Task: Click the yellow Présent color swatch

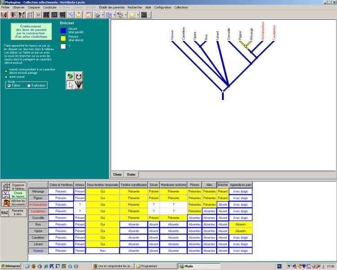Action: pyautogui.click(x=63, y=38)
